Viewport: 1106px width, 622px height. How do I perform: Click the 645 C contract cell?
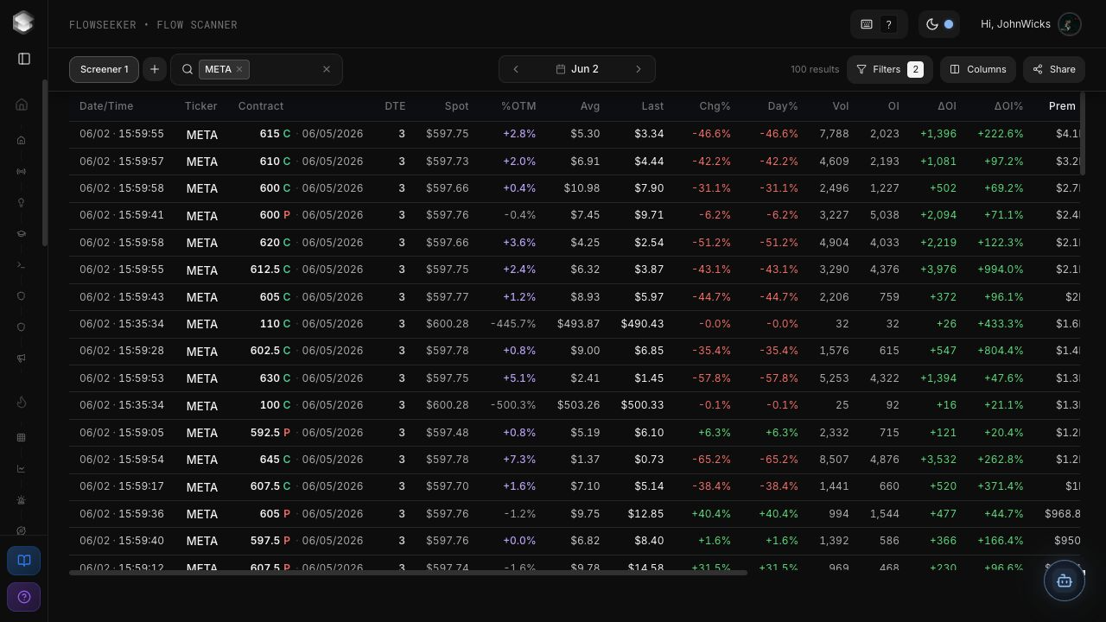(x=311, y=460)
